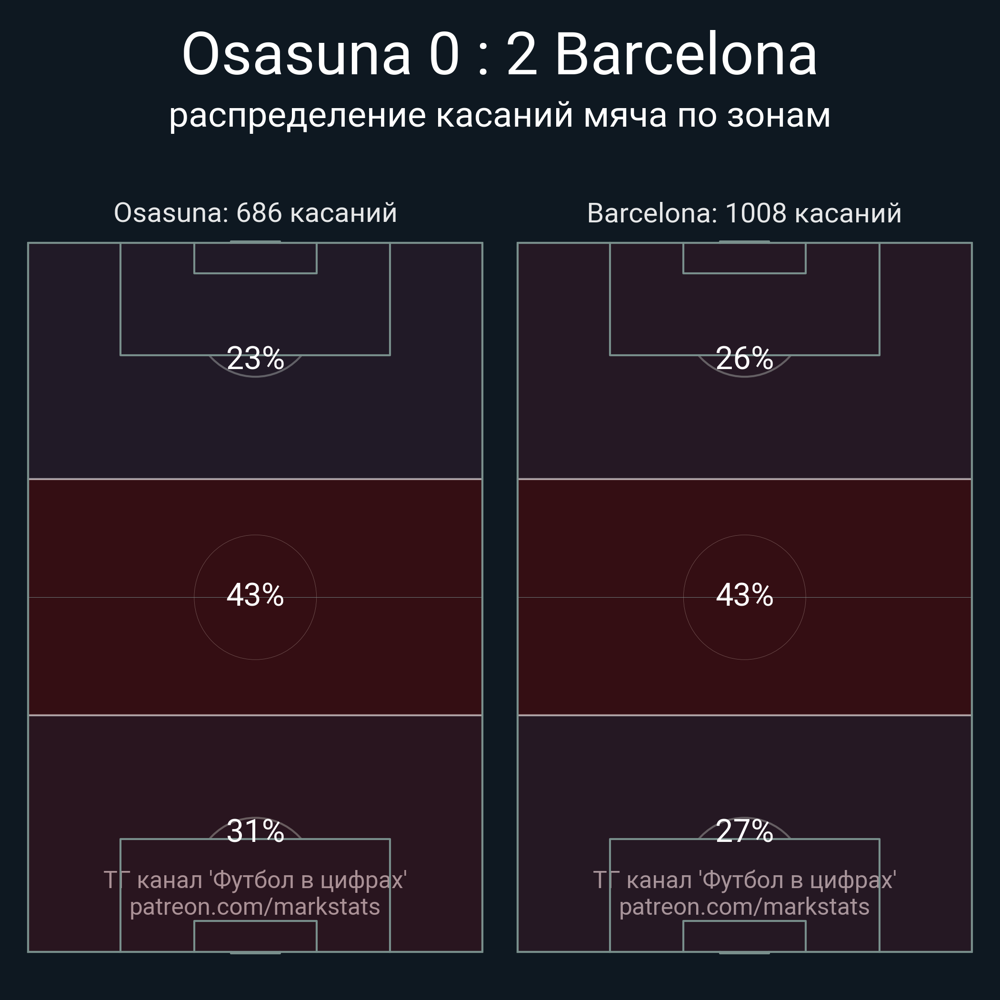Screen dimensions: 1000x1000
Task: Click the Russian subtitle about touch distribution
Action: point(500,115)
